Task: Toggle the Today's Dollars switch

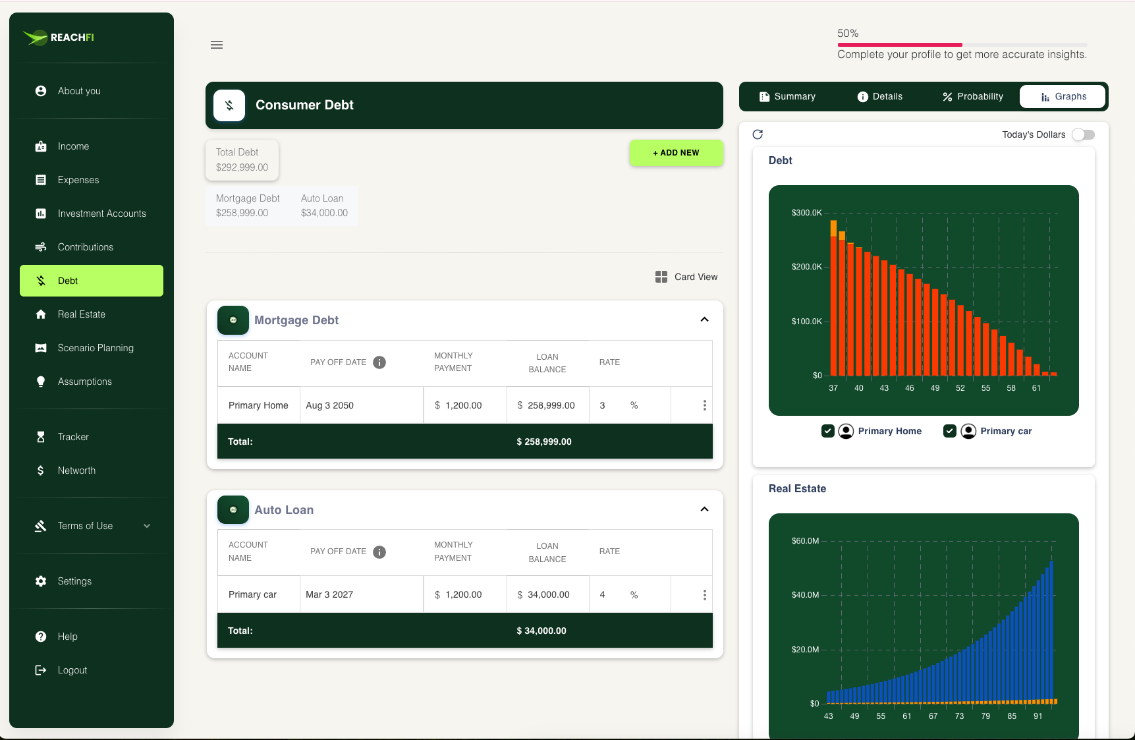Action: 1082,134
